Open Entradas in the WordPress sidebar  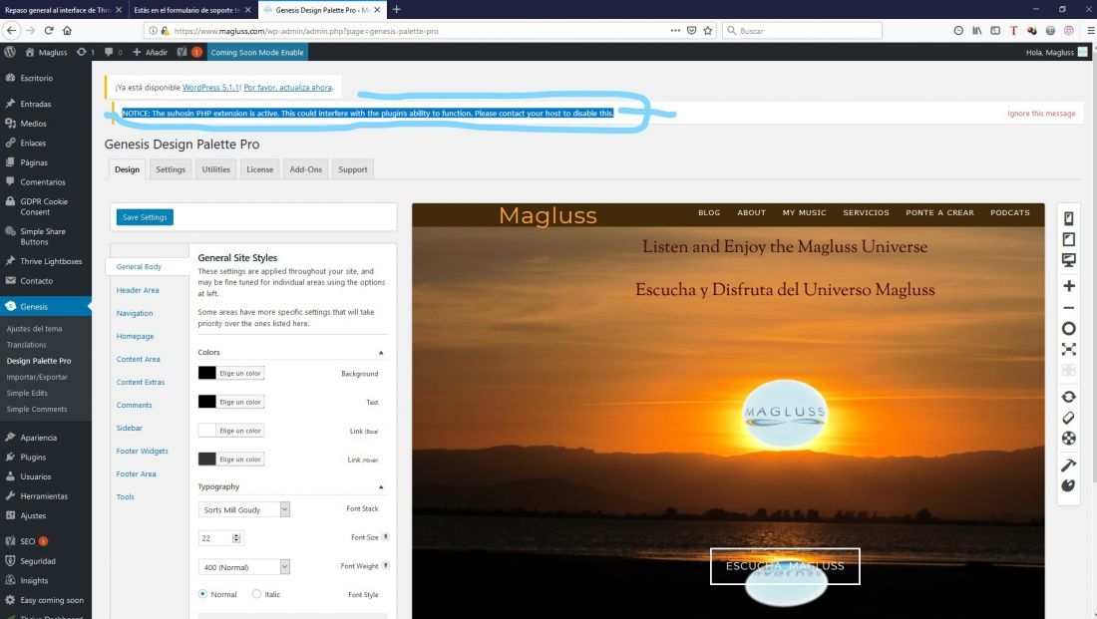(36, 104)
